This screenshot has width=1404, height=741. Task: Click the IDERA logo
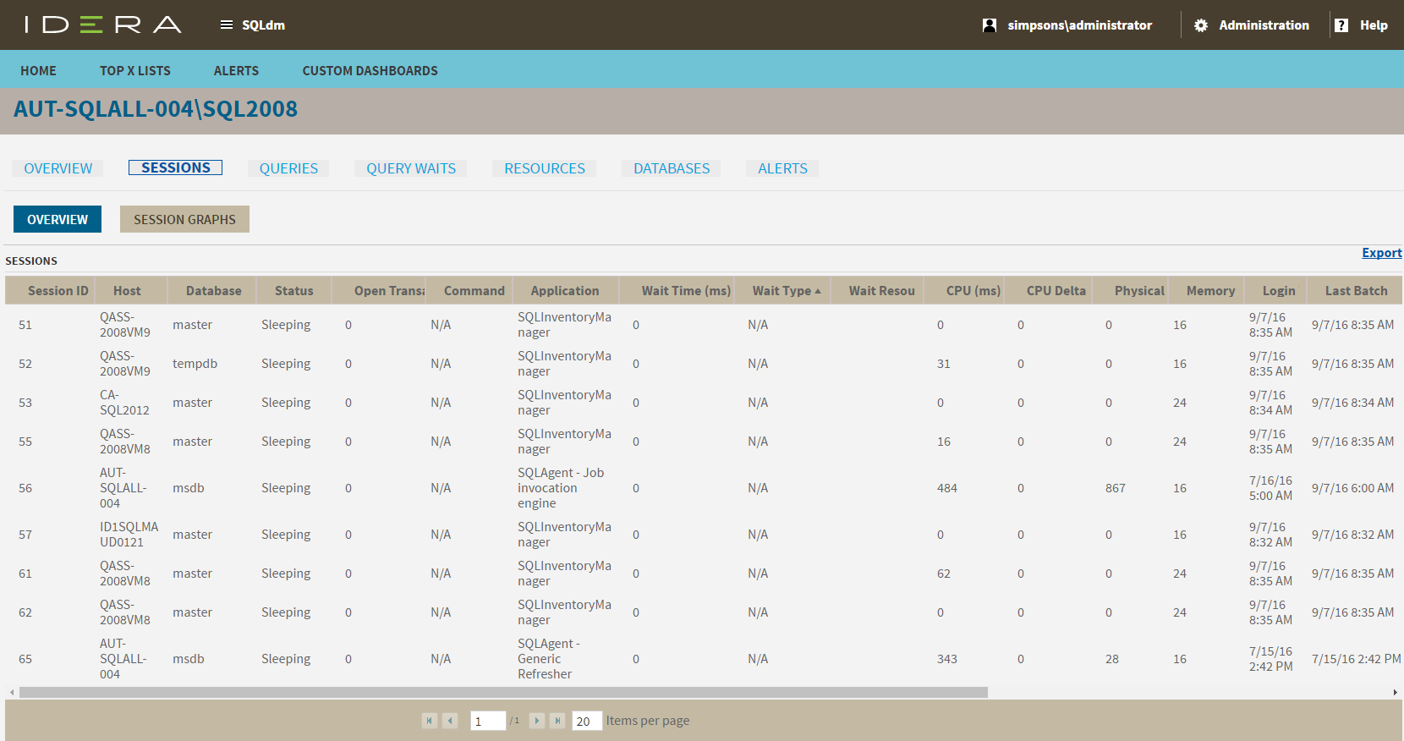pos(102,25)
